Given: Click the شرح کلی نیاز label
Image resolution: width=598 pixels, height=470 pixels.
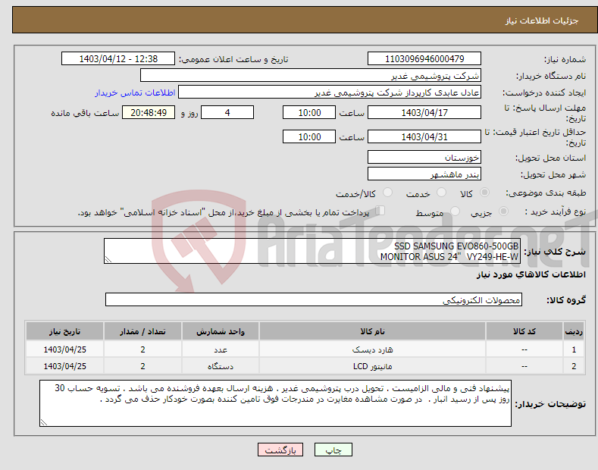Looking at the screenshot, I should coord(555,252).
